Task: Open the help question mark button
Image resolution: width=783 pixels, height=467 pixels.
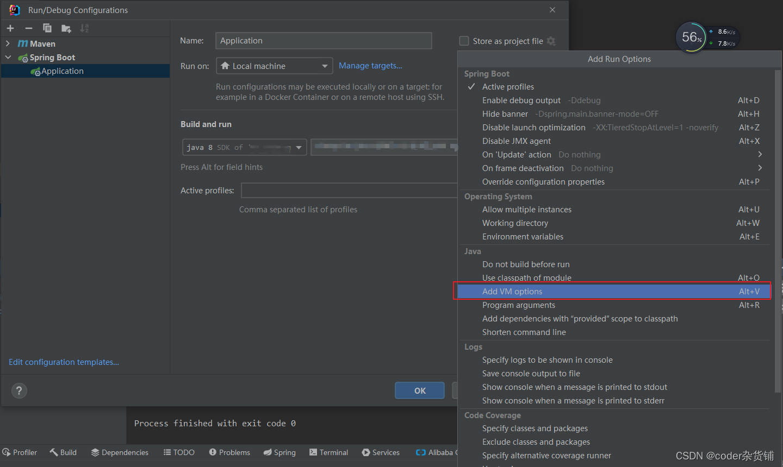Action: [x=19, y=390]
